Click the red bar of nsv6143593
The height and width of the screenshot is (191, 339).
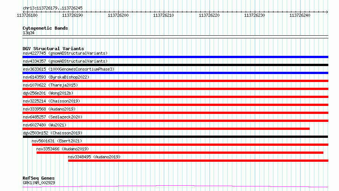point(175,81)
